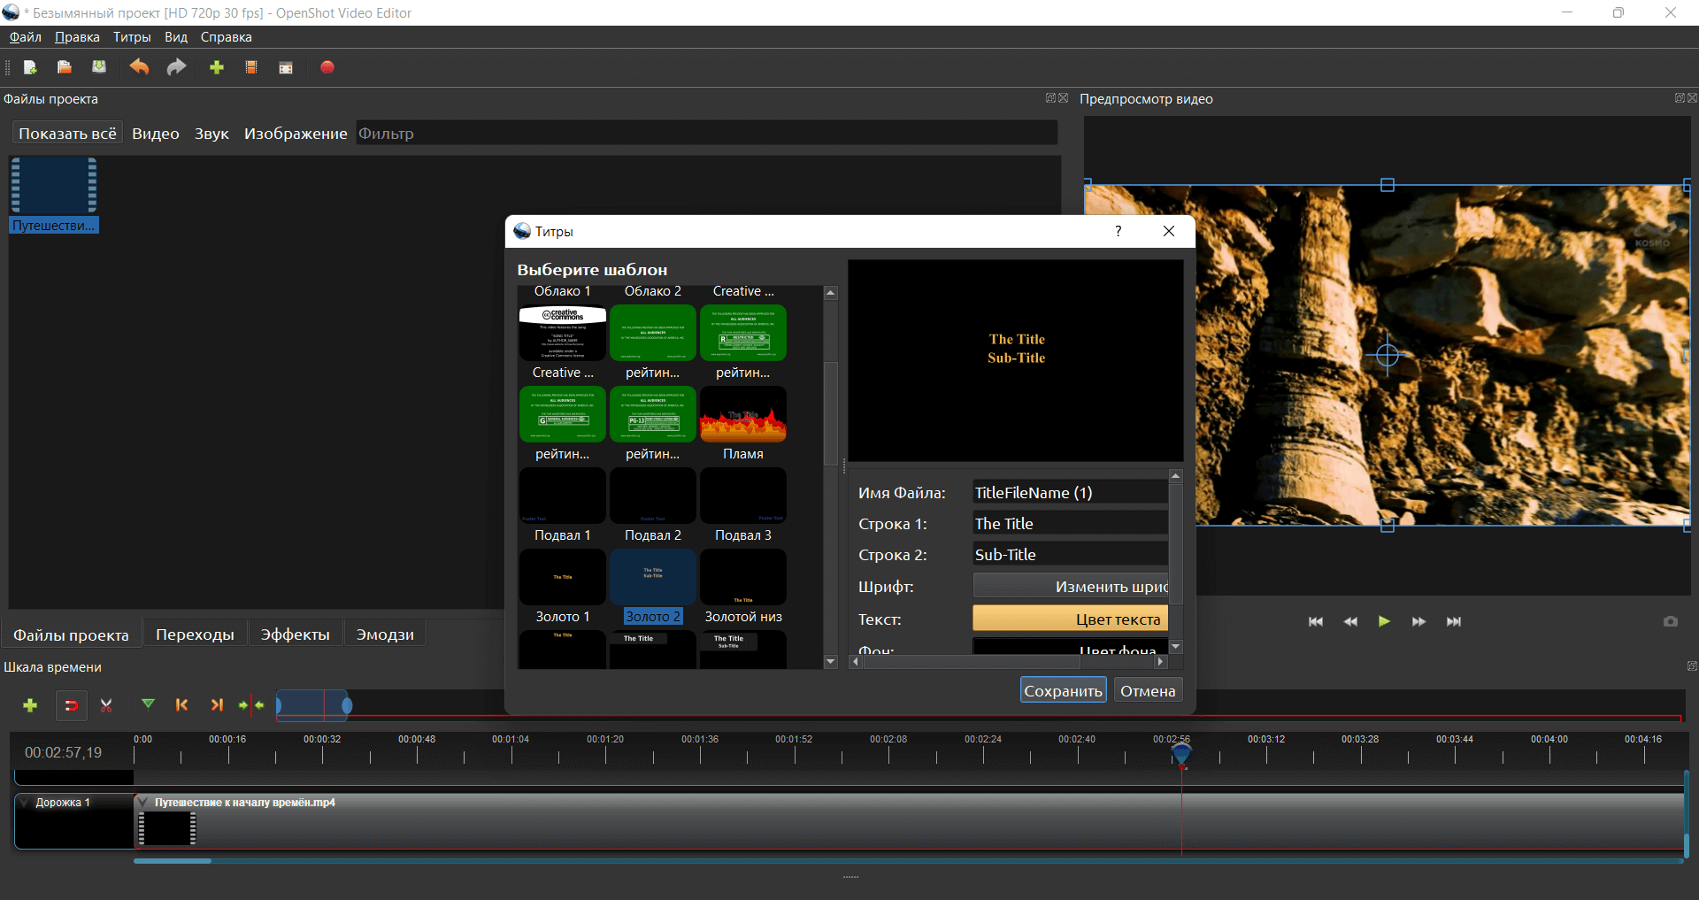Open the Файл menu
This screenshot has width=1699, height=900.
point(26,37)
